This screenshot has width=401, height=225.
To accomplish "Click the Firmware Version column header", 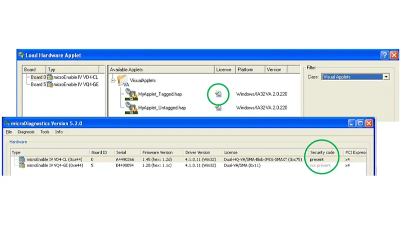I will point(158,152).
